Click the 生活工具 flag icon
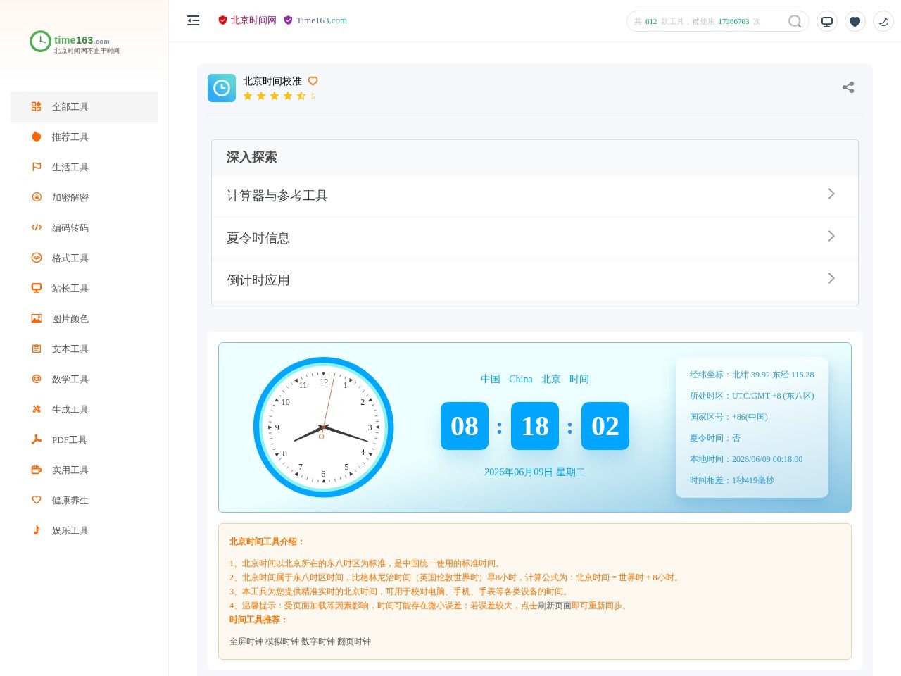The height and width of the screenshot is (676, 901). (37, 167)
